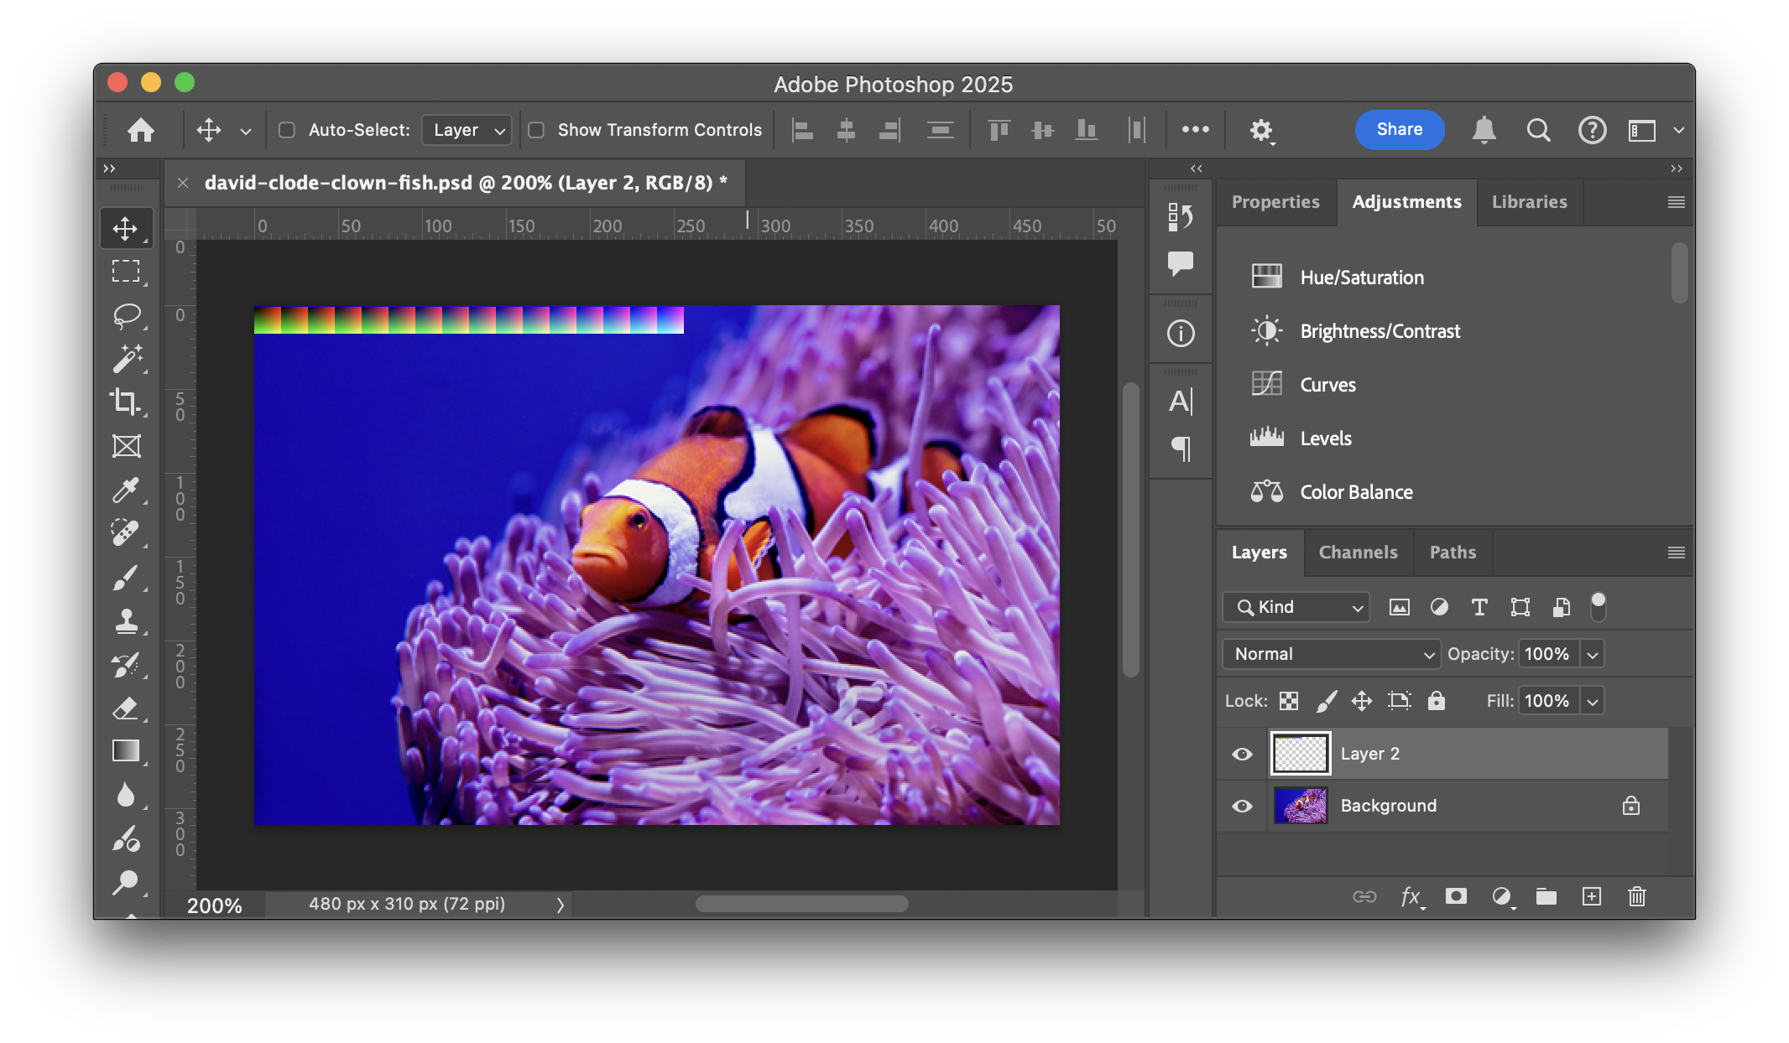Open the Normal blend mode dropdown
This screenshot has width=1789, height=1043.
1332,654
